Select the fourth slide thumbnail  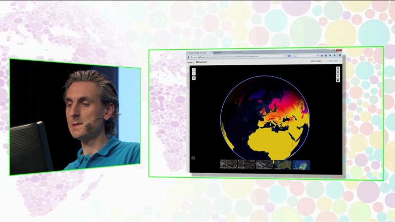click(283, 165)
